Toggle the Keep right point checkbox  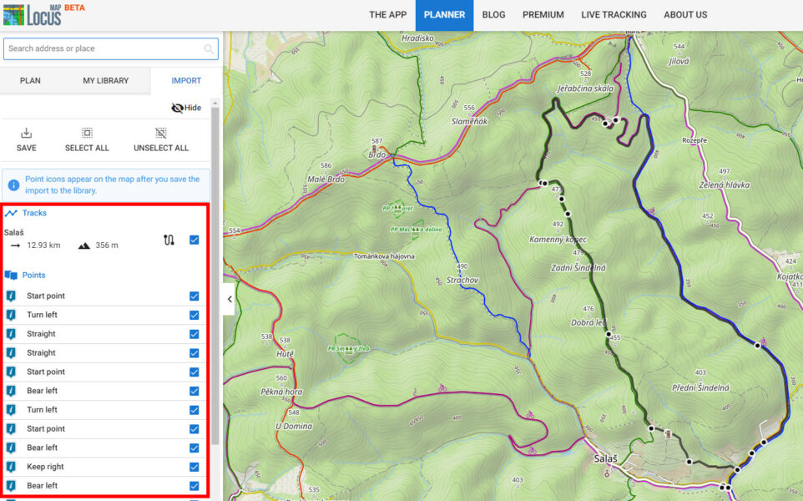click(x=194, y=467)
